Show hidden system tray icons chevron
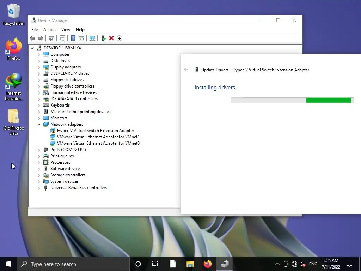Image resolution: width=361 pixels, height=271 pixels. coord(277,264)
